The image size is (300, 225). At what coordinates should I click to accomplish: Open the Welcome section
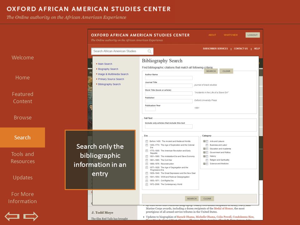pyautogui.click(x=22, y=57)
